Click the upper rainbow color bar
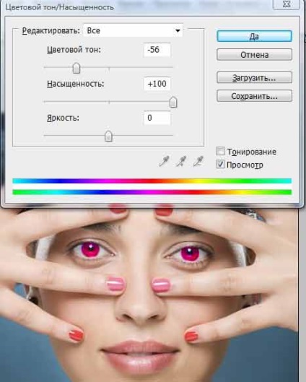The width and height of the screenshot is (306, 382). point(152,181)
